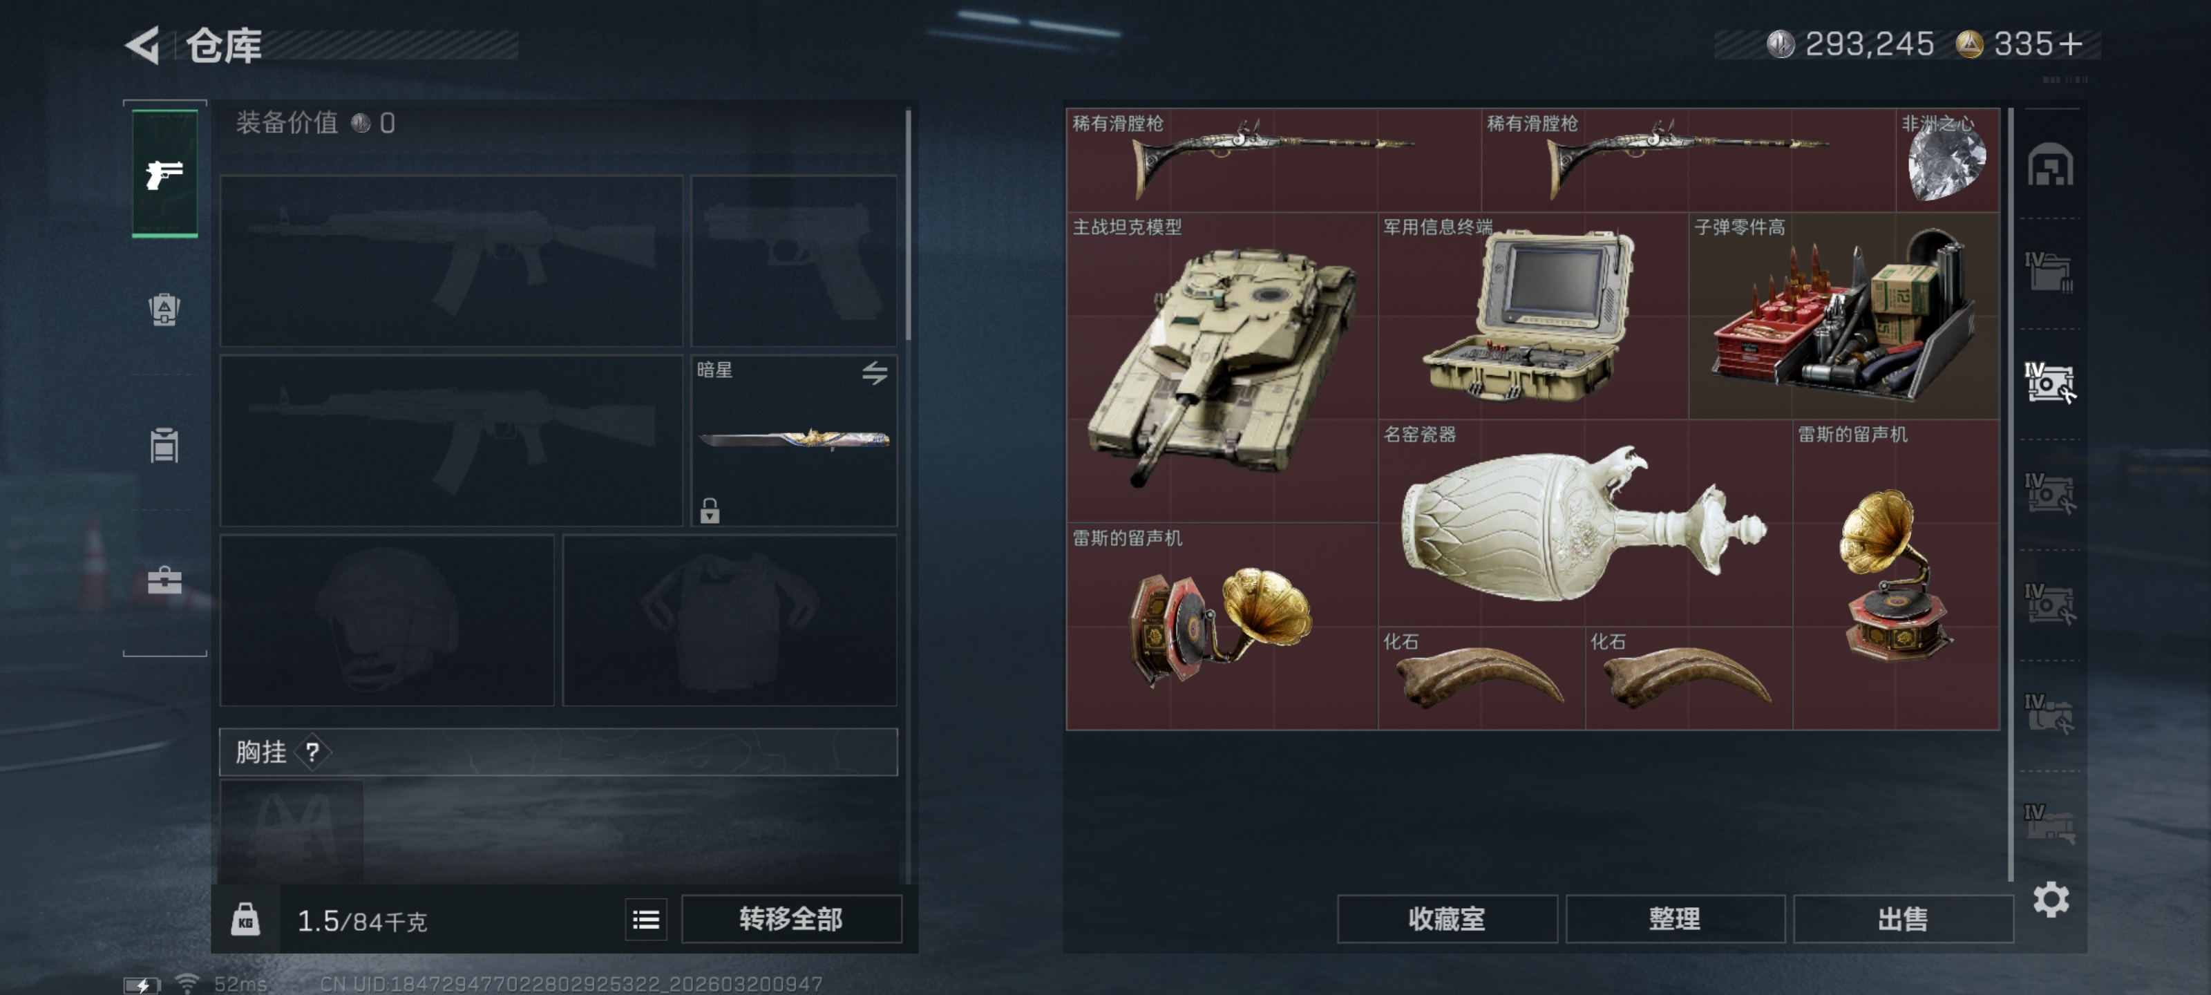Select the weapons pistol tab in left sidebar

click(164, 174)
